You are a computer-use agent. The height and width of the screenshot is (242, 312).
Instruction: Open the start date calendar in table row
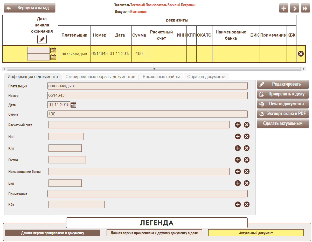53,50
